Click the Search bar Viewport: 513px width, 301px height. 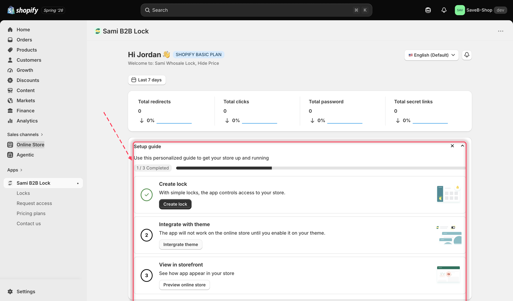(256, 10)
